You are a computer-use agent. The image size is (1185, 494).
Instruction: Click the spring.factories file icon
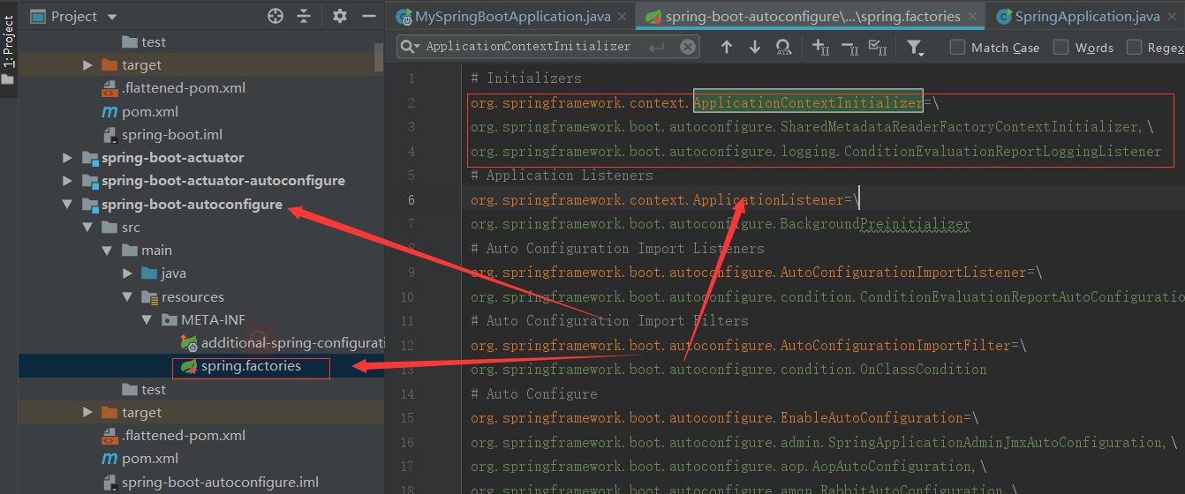click(188, 365)
